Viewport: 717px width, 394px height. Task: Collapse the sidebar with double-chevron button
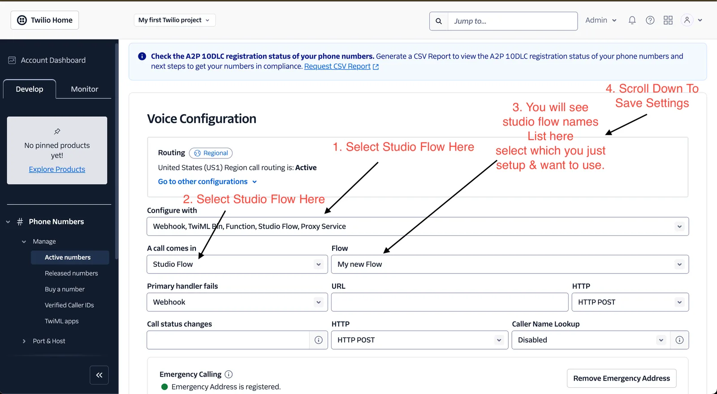tap(99, 375)
